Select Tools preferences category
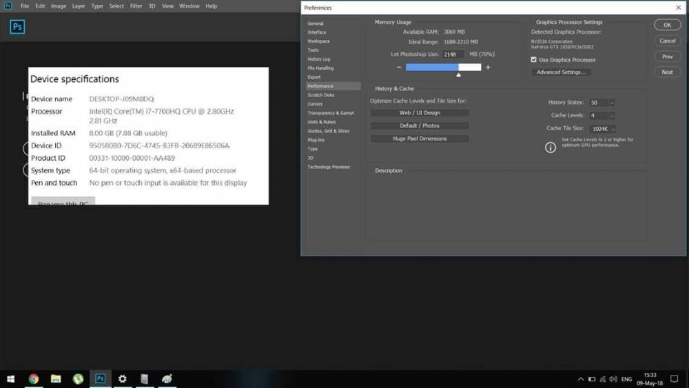Screen dimensions: 689x388 click(x=313, y=50)
